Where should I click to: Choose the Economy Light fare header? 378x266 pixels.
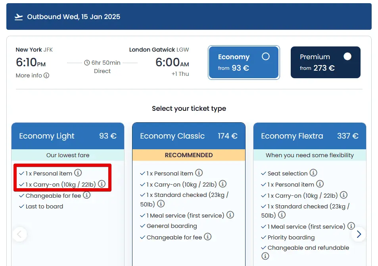click(68, 136)
